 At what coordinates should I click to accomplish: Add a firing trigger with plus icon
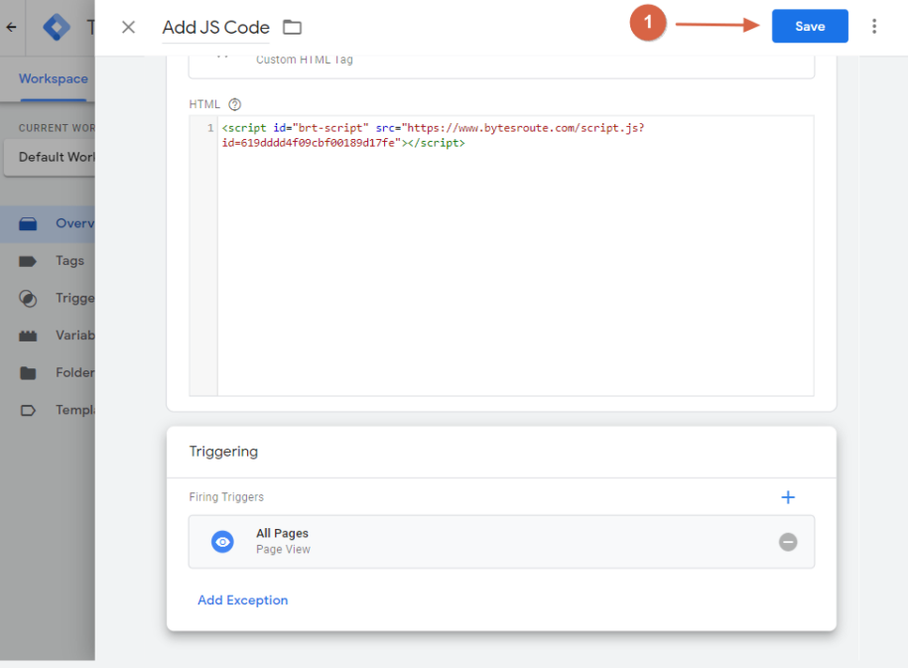788,497
